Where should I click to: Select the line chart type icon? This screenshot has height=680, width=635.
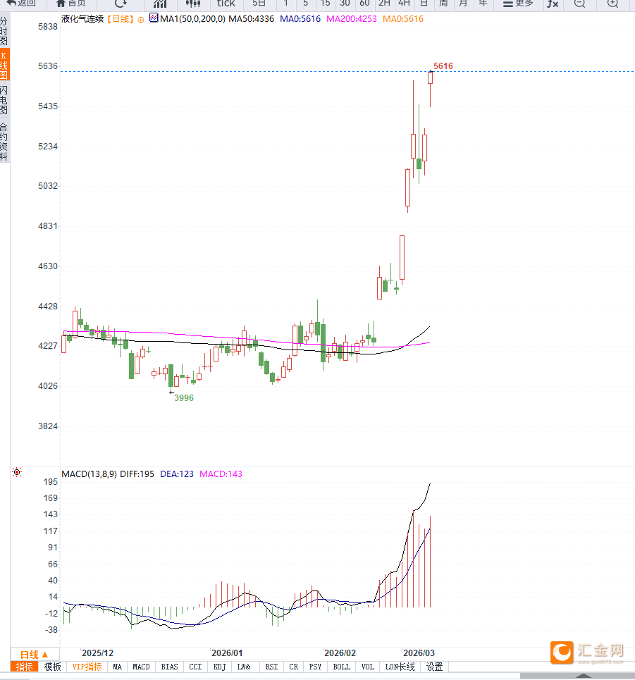[x=160, y=4]
